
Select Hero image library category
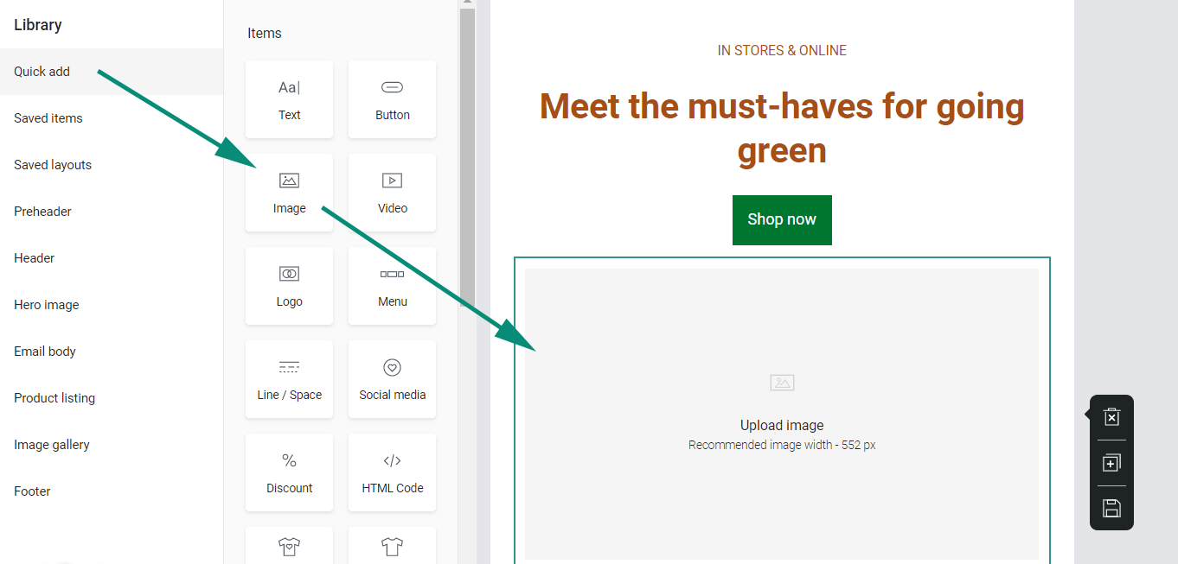coord(112,305)
